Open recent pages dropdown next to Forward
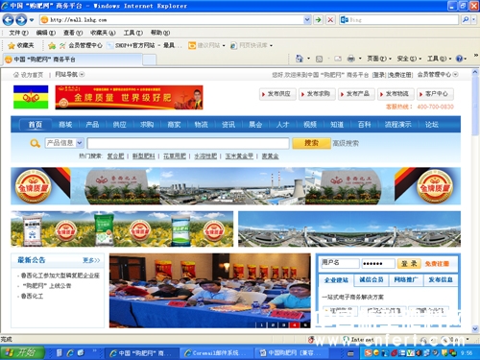Image resolution: width=480 pixels, height=360 pixels. (32, 20)
